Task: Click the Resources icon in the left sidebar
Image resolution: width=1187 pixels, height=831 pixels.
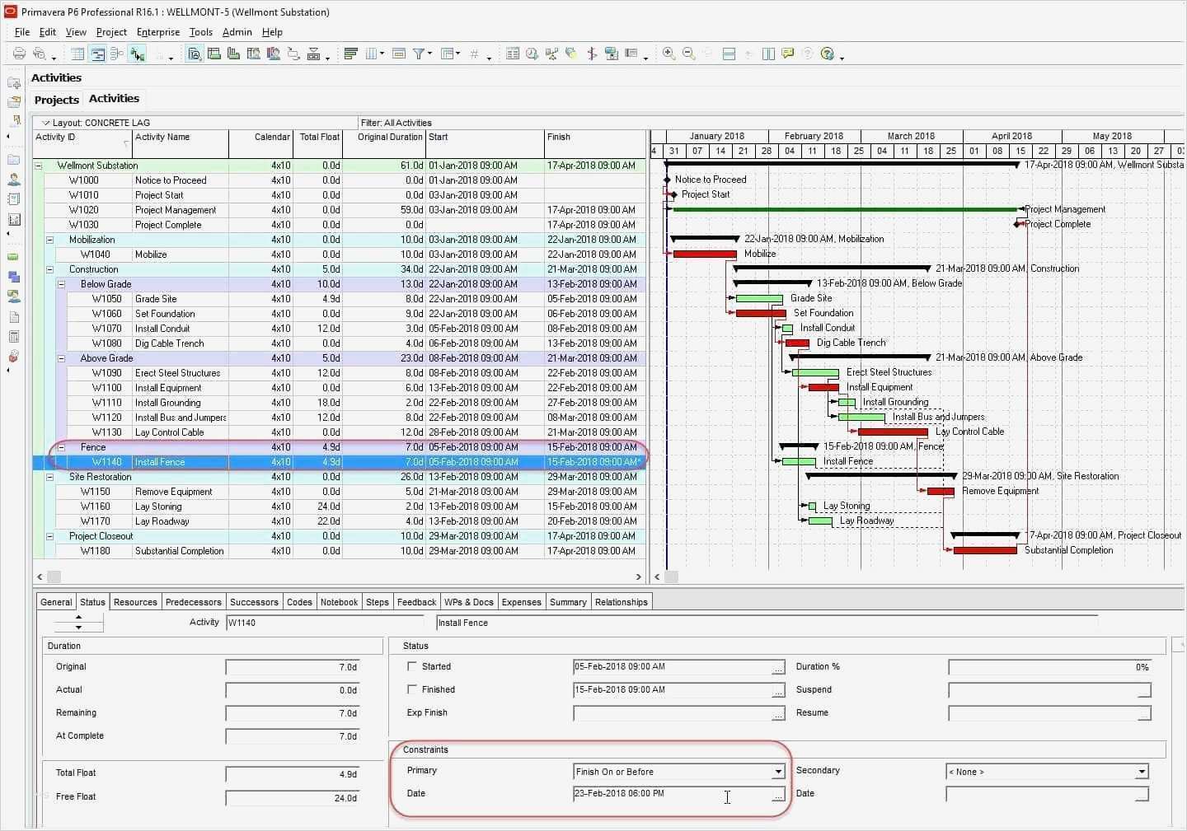Action: (x=14, y=180)
